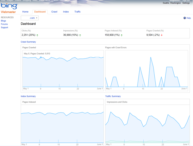Click the red down arrow beside Pages Crawled
This screenshot has height=146, width=193.
[x=162, y=35]
